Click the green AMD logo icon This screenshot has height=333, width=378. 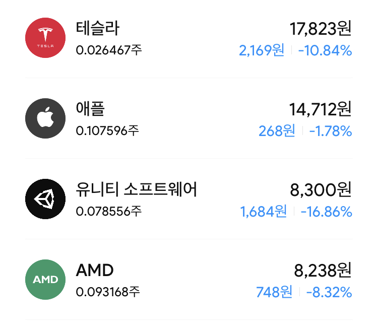[45, 280]
